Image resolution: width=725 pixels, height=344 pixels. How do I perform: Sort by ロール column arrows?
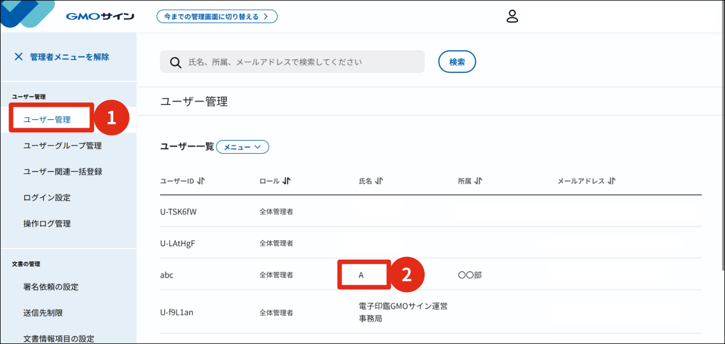coord(286,181)
